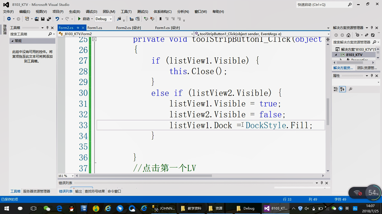Toggle auto-hide pin on Properties panel
This screenshot has height=214, width=382.
coord(372,76)
